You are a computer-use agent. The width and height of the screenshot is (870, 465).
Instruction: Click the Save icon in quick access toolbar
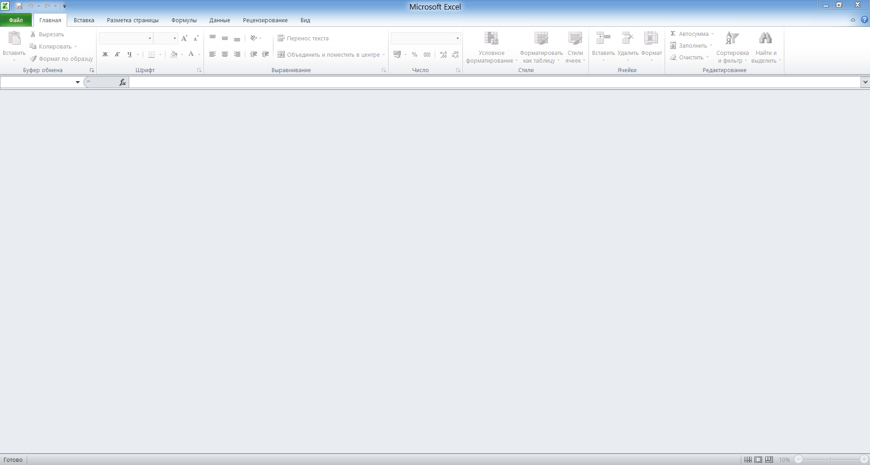(19, 6)
